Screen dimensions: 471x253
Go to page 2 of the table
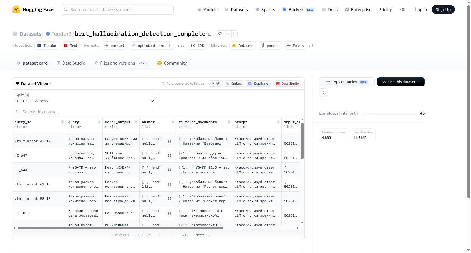pyautogui.click(x=149, y=235)
